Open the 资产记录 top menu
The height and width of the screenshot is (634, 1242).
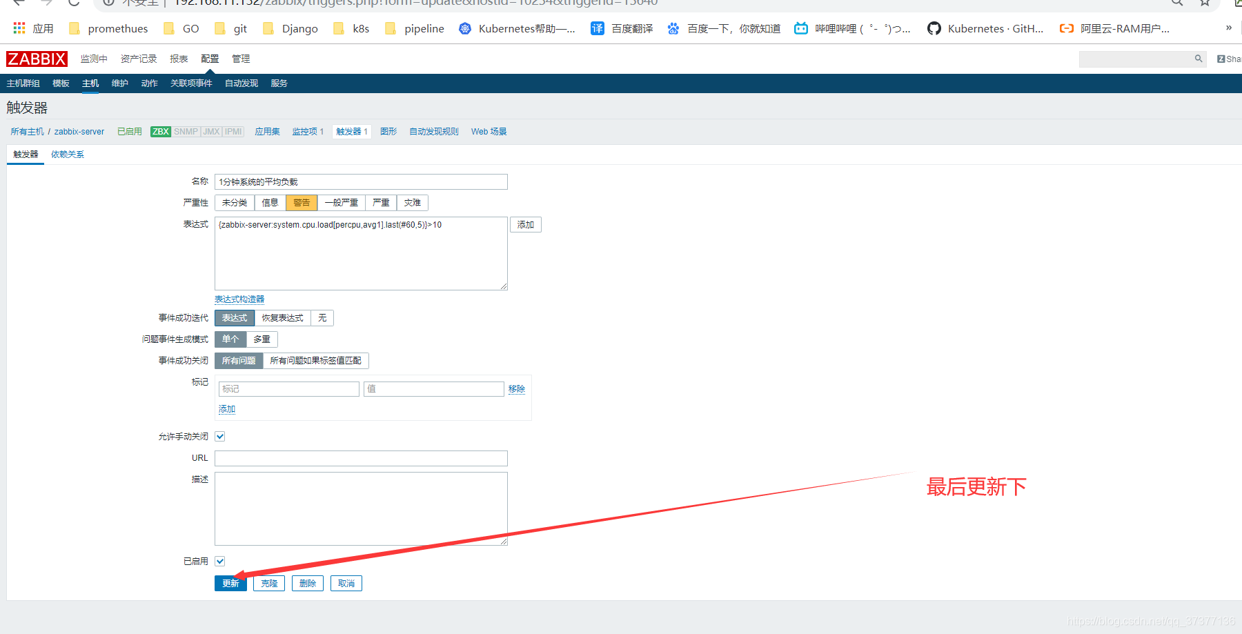[x=139, y=59]
